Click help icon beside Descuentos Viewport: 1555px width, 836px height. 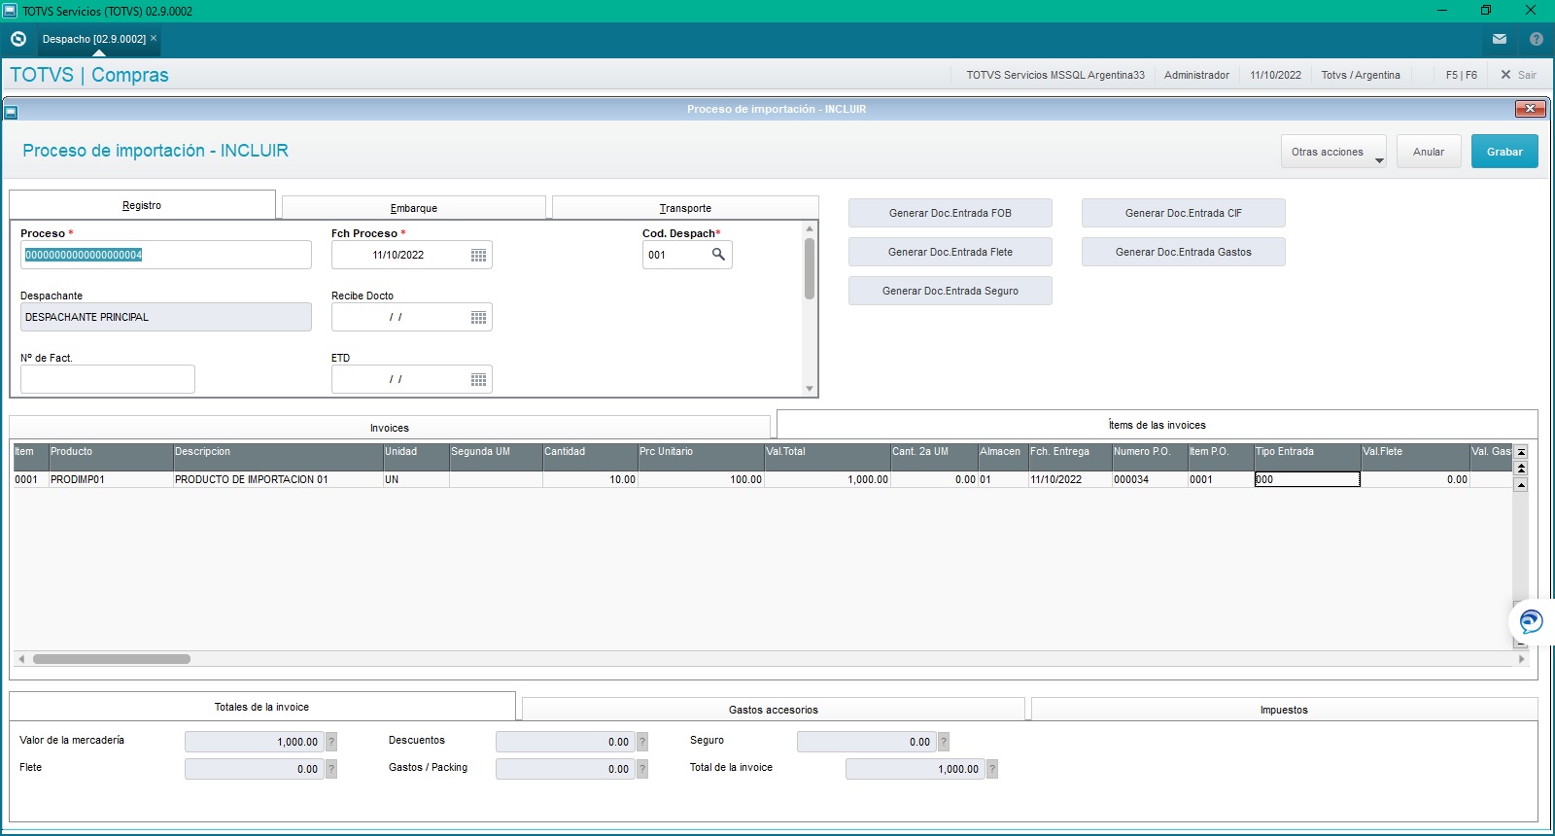click(x=642, y=742)
